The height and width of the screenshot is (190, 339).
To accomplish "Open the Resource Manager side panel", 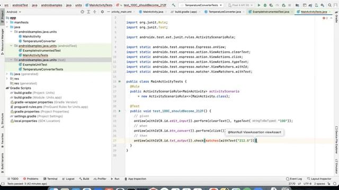I will (2, 41).
